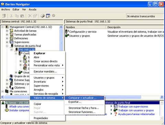
Task: Choose Ejecutar mandato context entry
Action: 47,72
